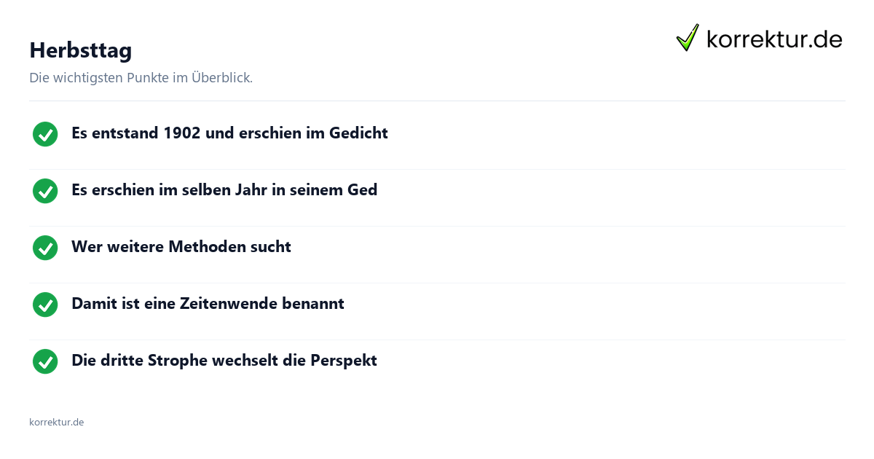Click the footer korrektur.de link
Screen dimensions: 874x459
56,422
